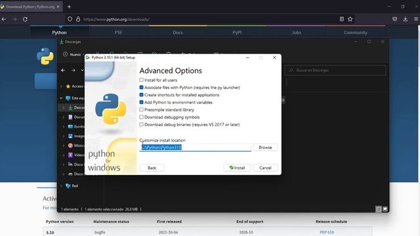Open Pocket save icon in Firefox toolbar

(x=395, y=19)
